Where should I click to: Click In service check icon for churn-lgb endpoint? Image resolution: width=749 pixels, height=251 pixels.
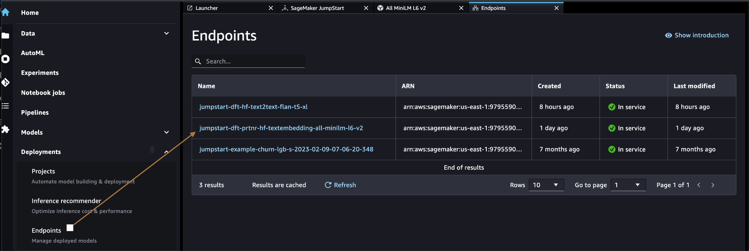coord(612,149)
